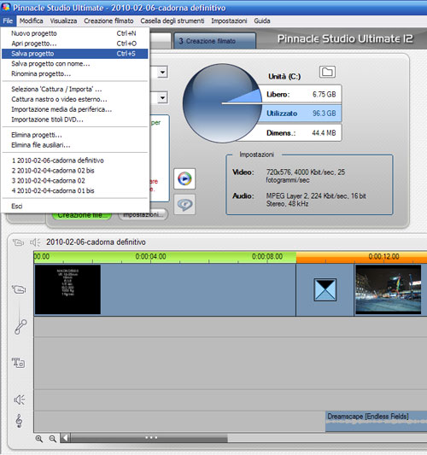Select the title overlay track icon
The image size is (427, 455).
coord(18,363)
